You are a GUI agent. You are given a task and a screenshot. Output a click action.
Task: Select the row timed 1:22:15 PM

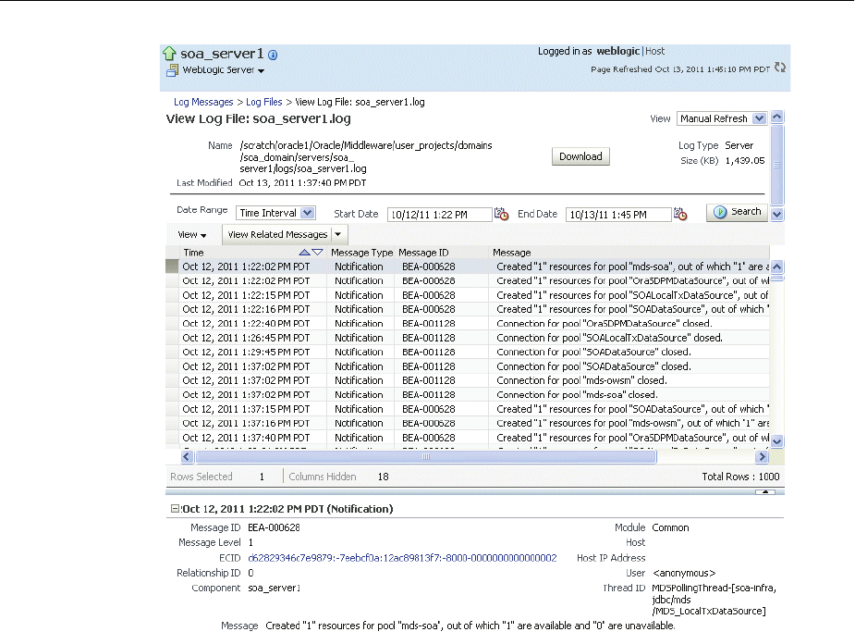click(468, 295)
